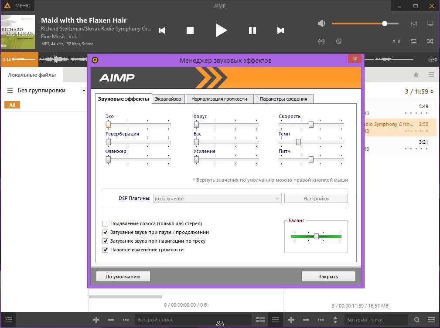Pause the current track

tap(252, 30)
